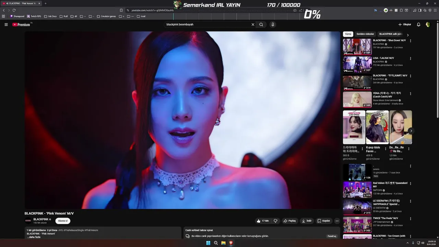Open the YouTube guide hamburger menu

tap(6, 25)
